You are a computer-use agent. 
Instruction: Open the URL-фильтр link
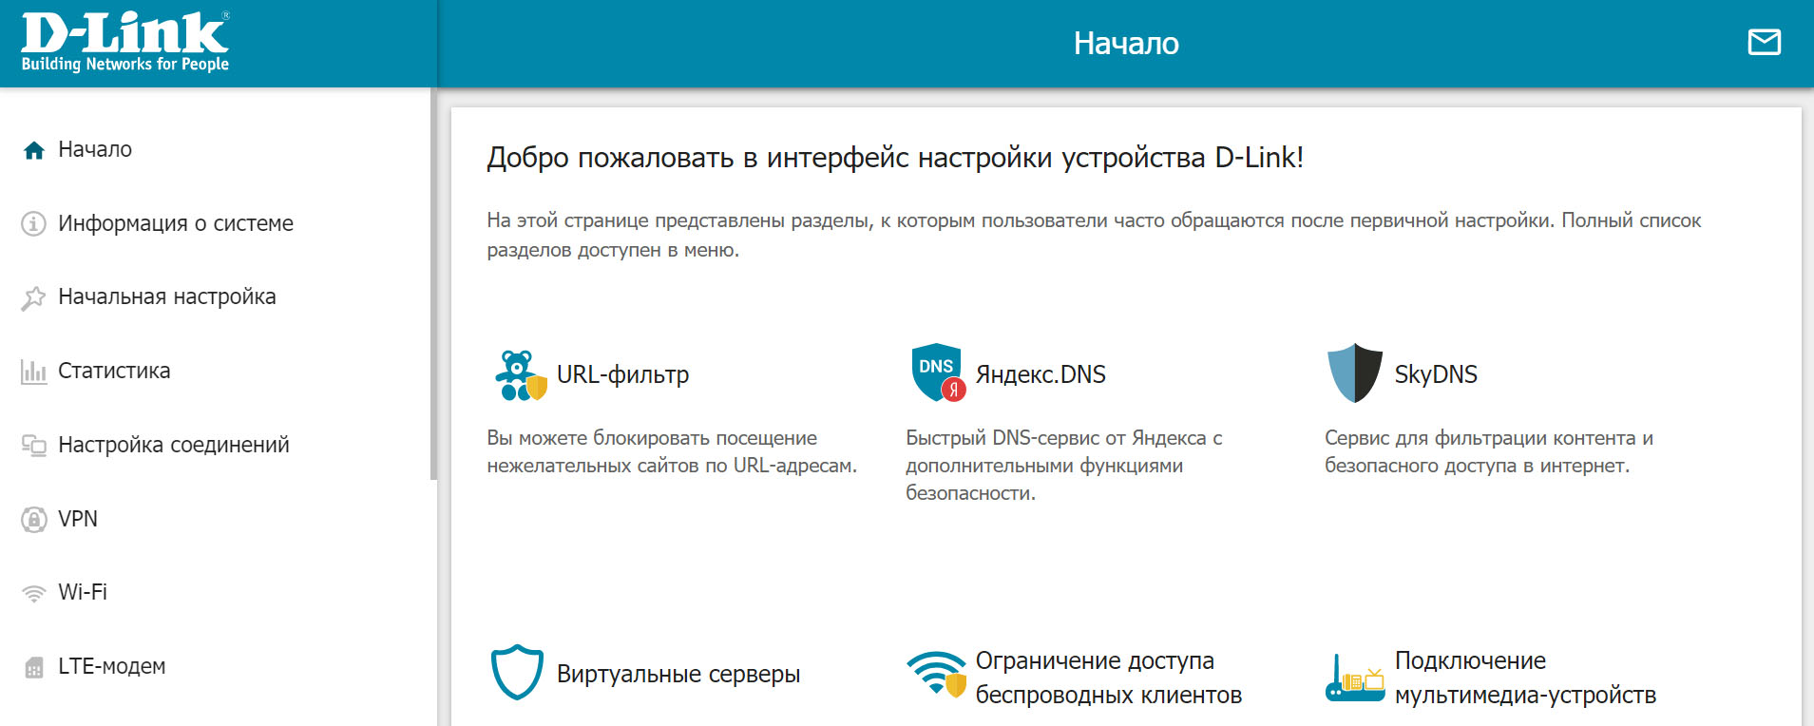coord(622,375)
